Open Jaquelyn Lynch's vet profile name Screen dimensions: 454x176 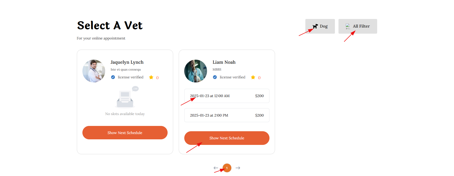[127, 62]
